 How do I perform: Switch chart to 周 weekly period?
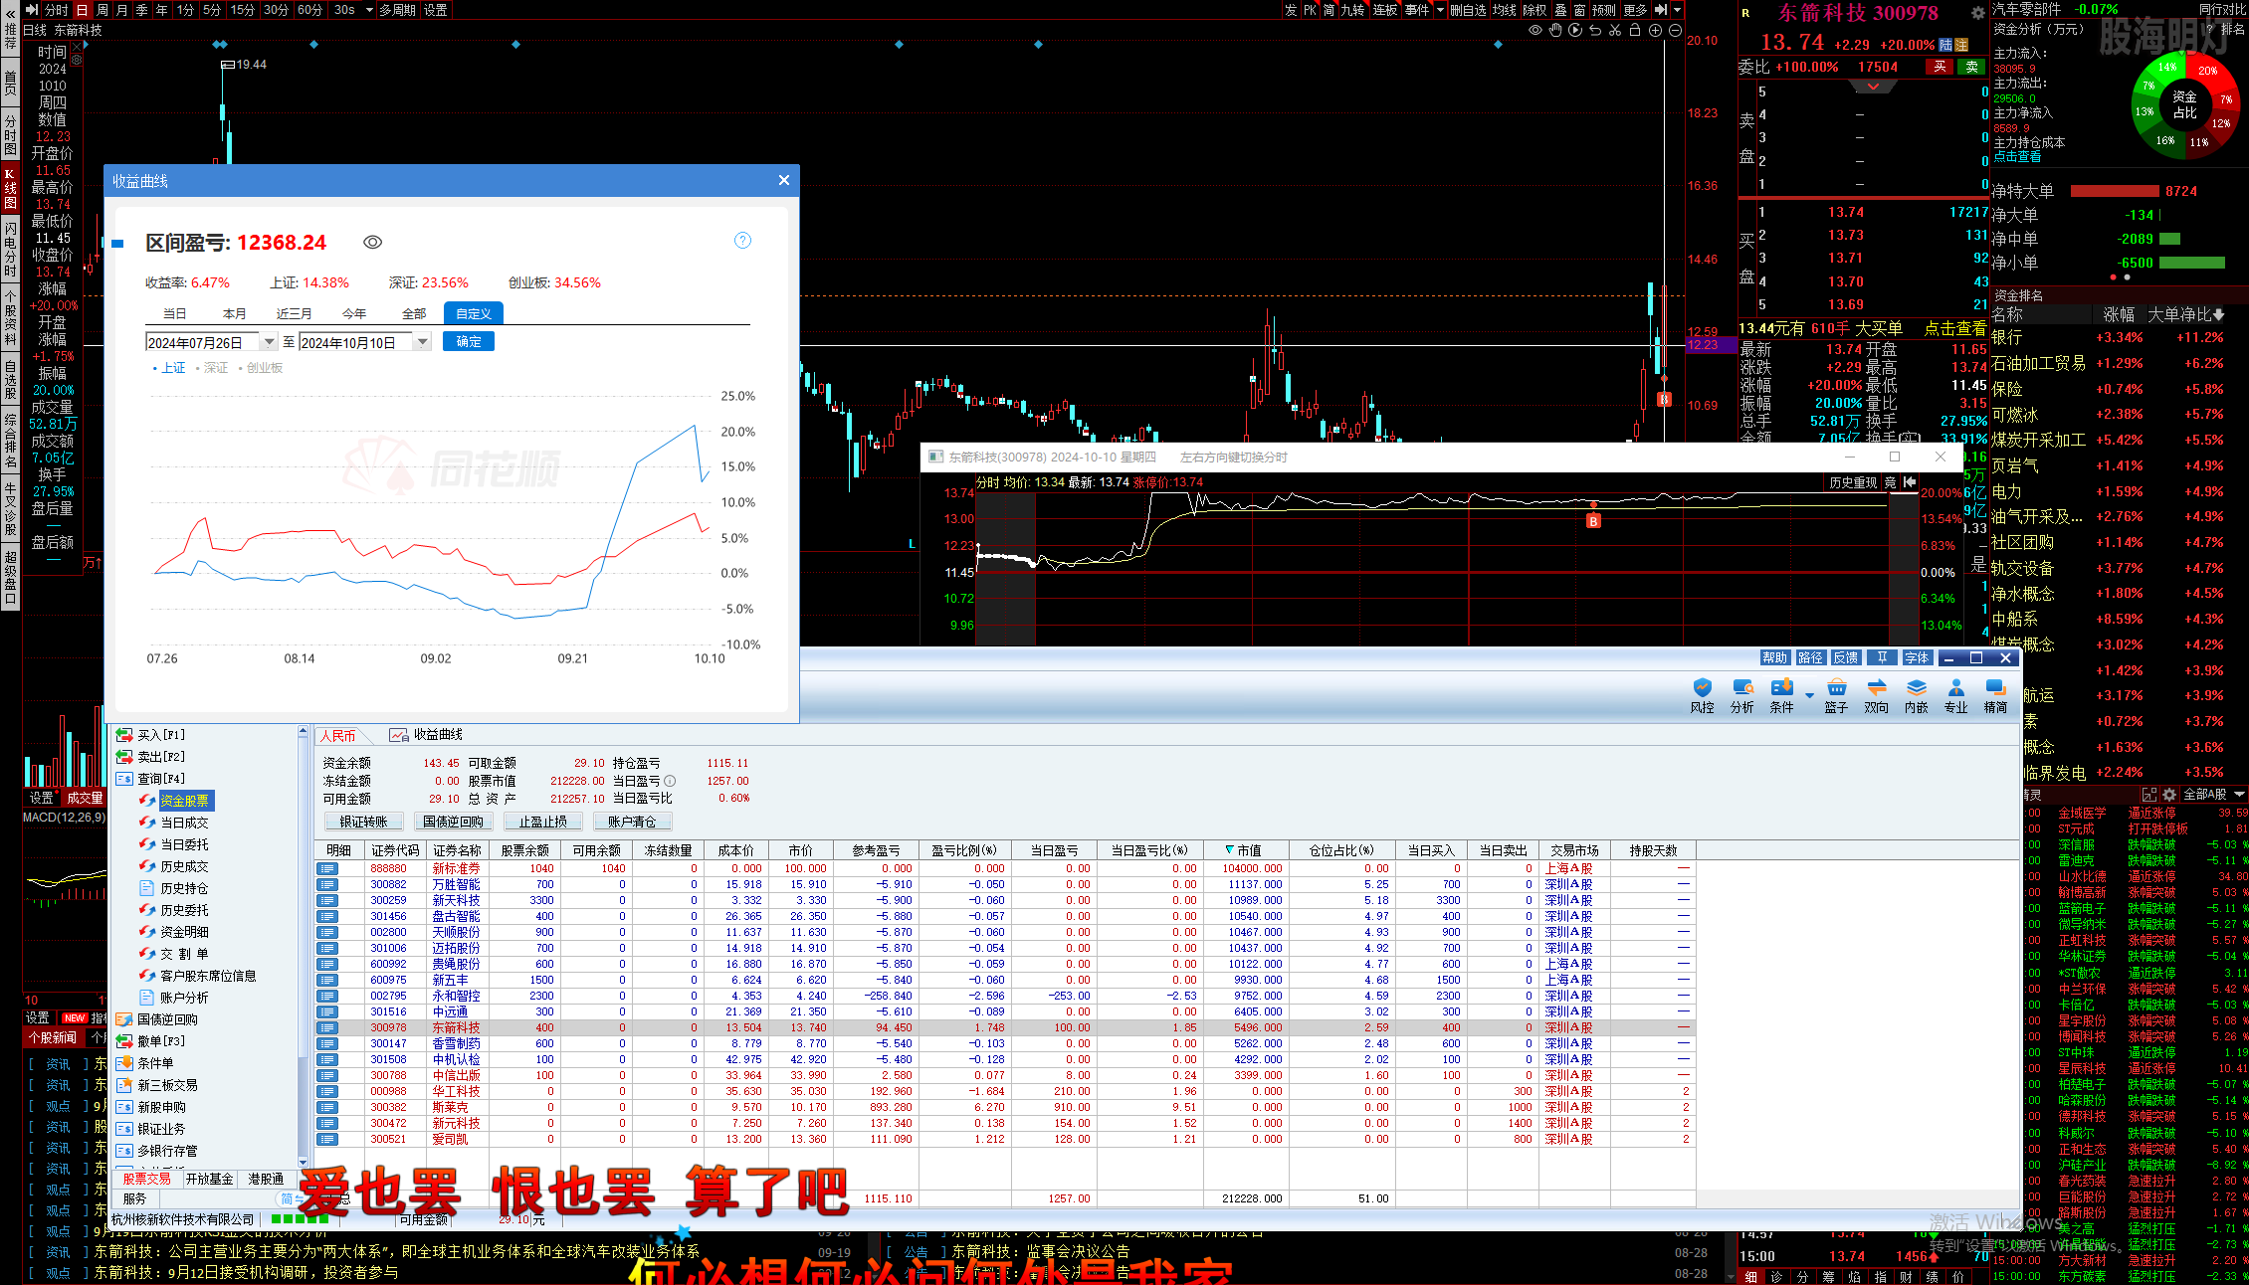(x=102, y=10)
